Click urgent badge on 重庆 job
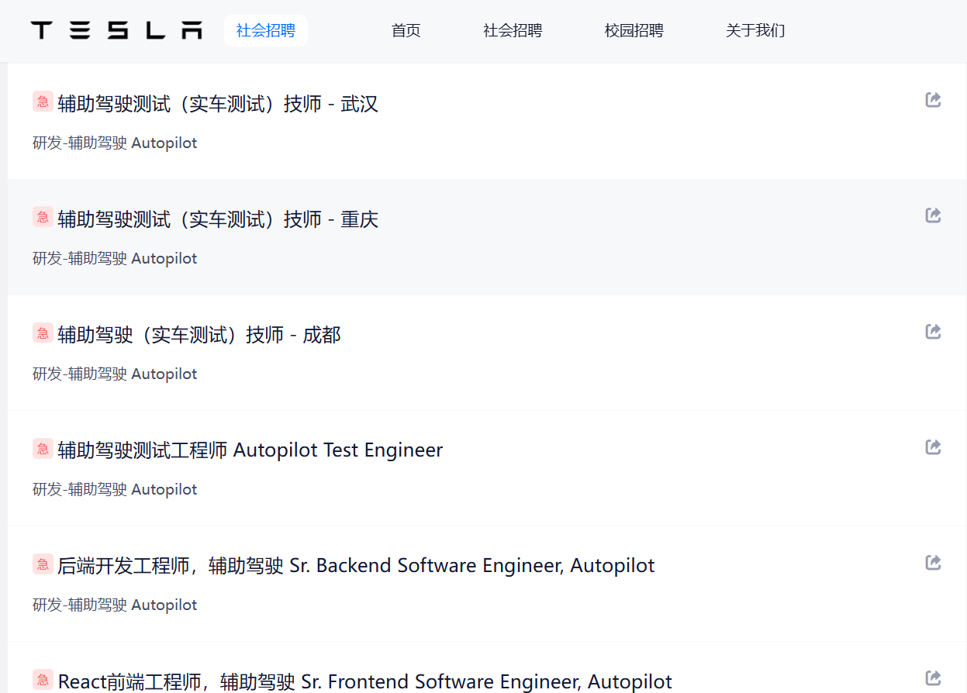The width and height of the screenshot is (967, 693). click(43, 217)
